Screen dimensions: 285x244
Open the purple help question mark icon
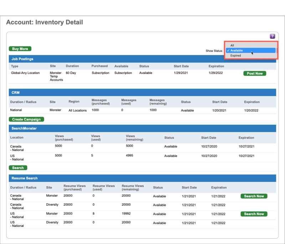(272, 36)
